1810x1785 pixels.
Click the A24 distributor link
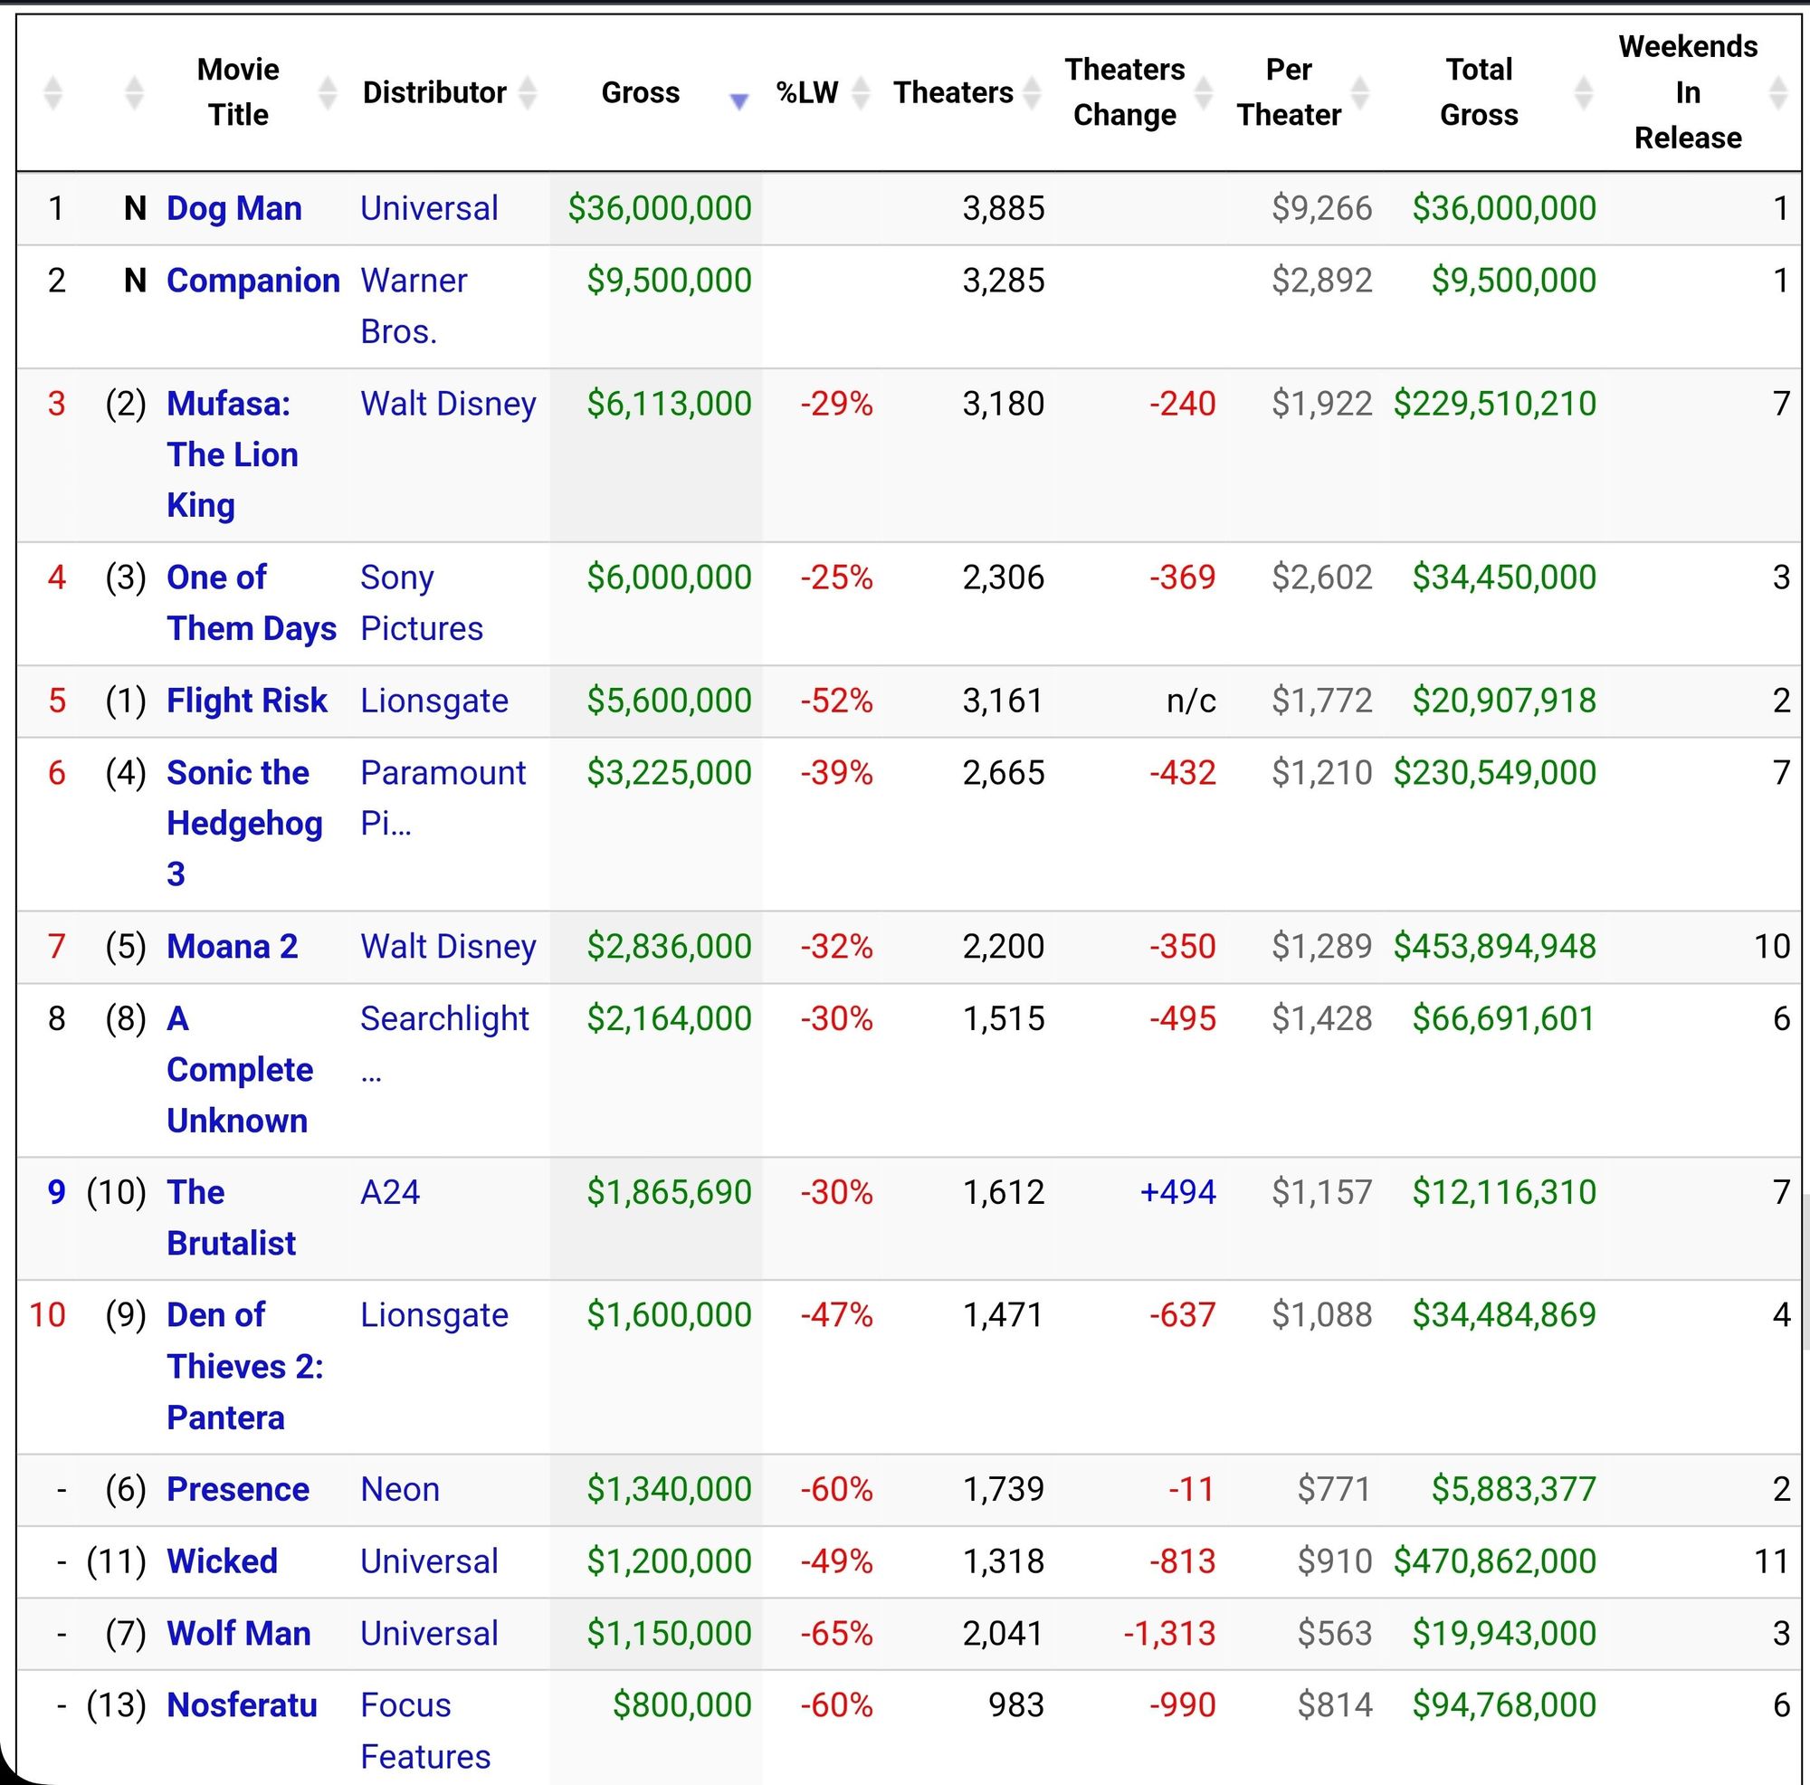[x=390, y=1192]
